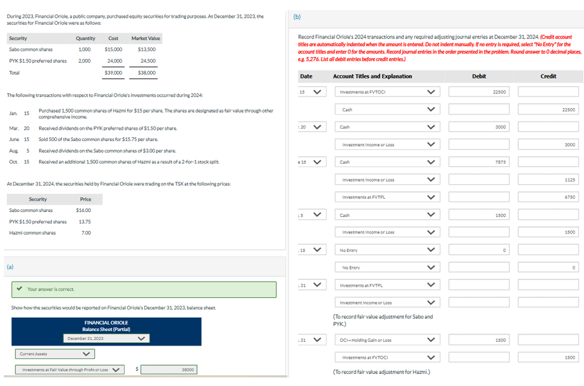
Task: Expand the Current Assets classification dropdown
Action: point(87,354)
